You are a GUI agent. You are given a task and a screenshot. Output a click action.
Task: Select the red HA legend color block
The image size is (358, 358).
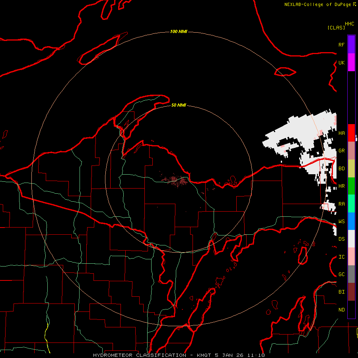click(351, 133)
